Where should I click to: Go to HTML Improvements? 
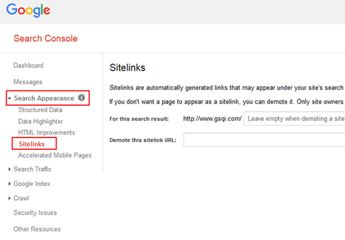[x=47, y=132]
